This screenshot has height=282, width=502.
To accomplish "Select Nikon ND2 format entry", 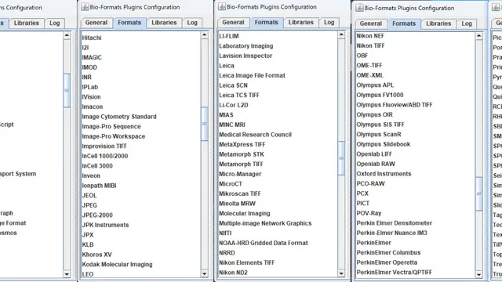I will click(x=233, y=273).
